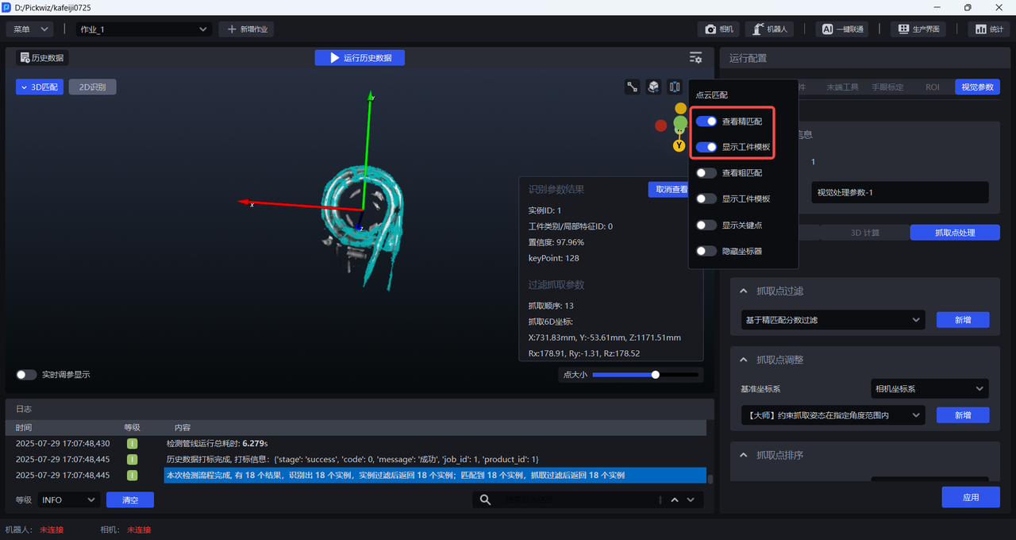Click the 3D cube view icon
1016x540 pixels.
pos(653,87)
